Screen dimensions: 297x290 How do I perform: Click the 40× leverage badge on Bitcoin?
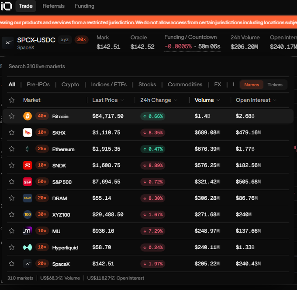point(42,116)
